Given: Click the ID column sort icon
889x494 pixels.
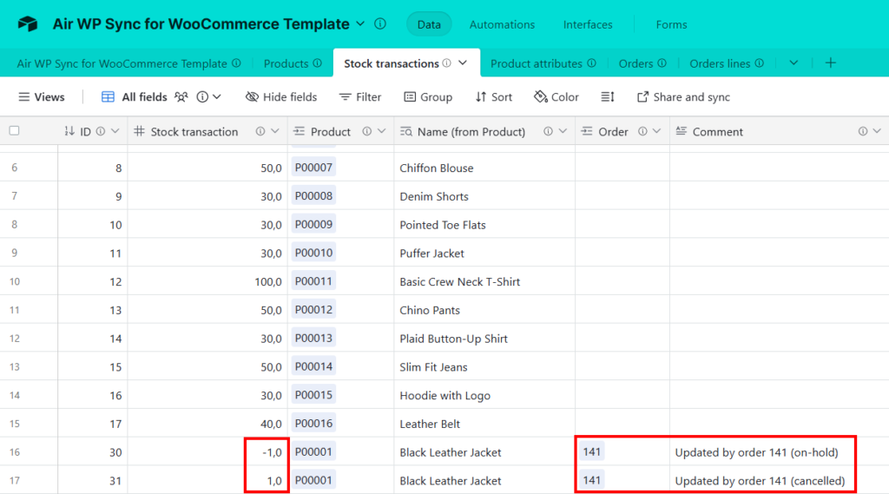Looking at the screenshot, I should click(x=69, y=131).
